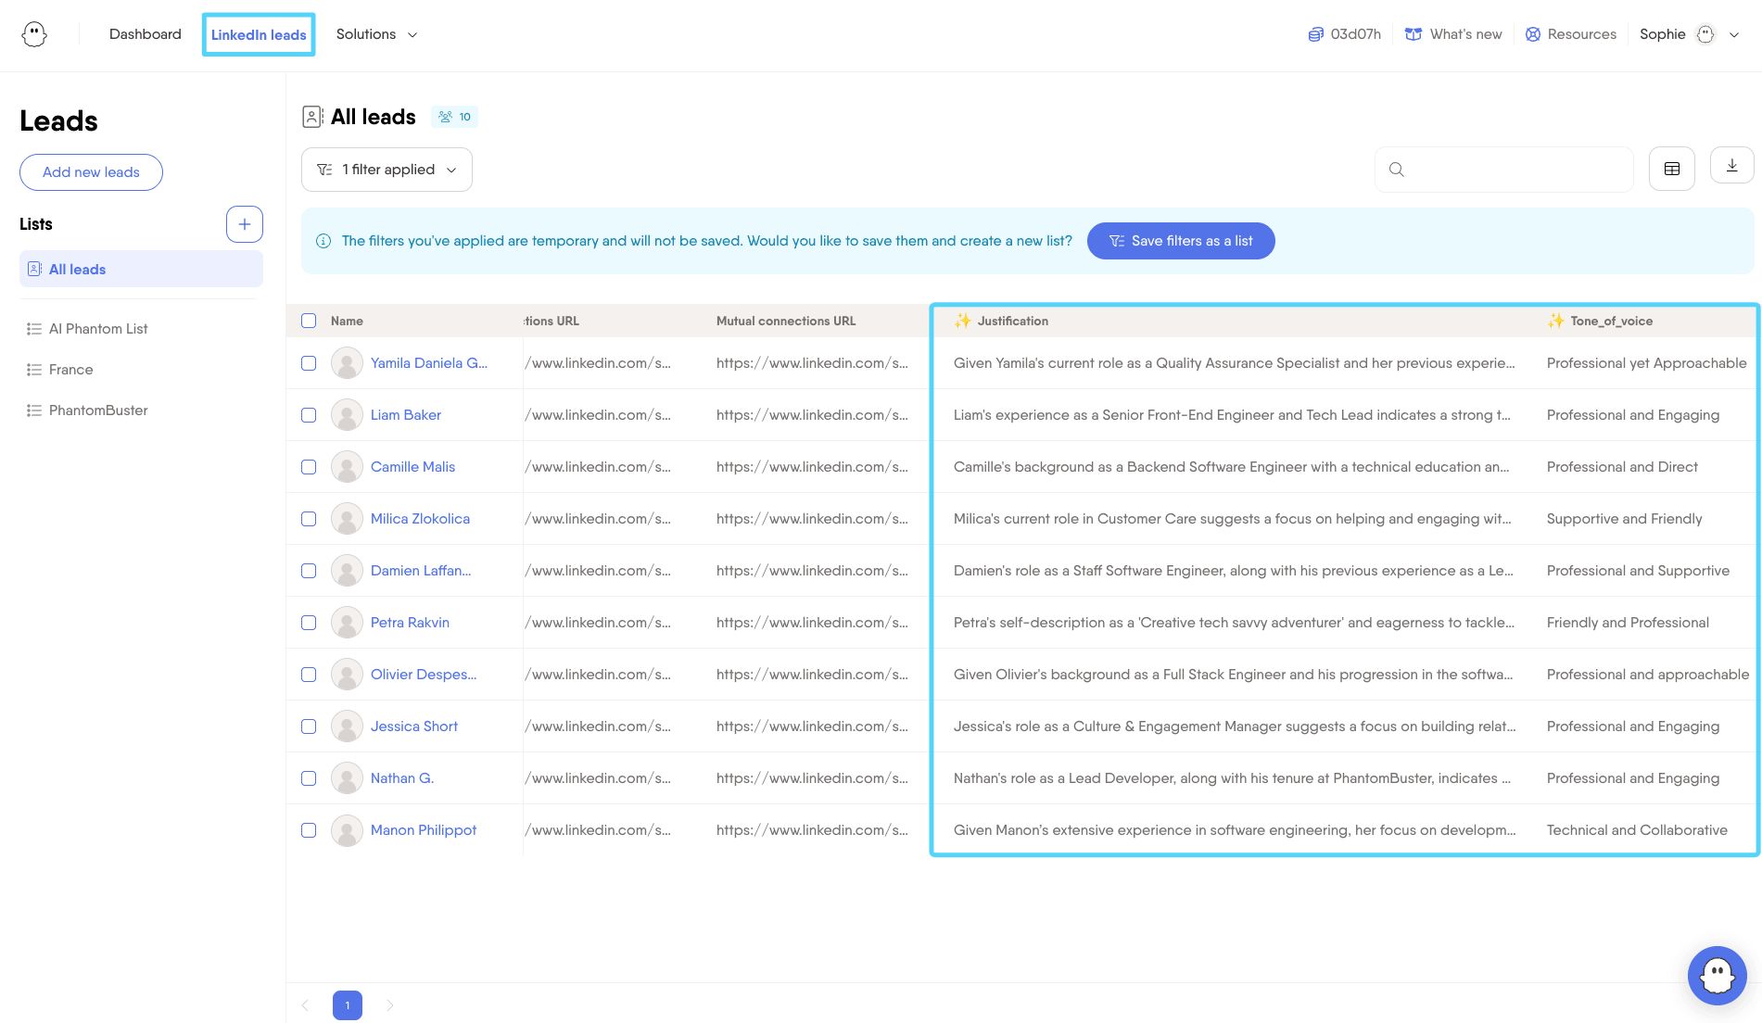Open the Resources menu
This screenshot has width=1762, height=1023.
pos(1570,34)
